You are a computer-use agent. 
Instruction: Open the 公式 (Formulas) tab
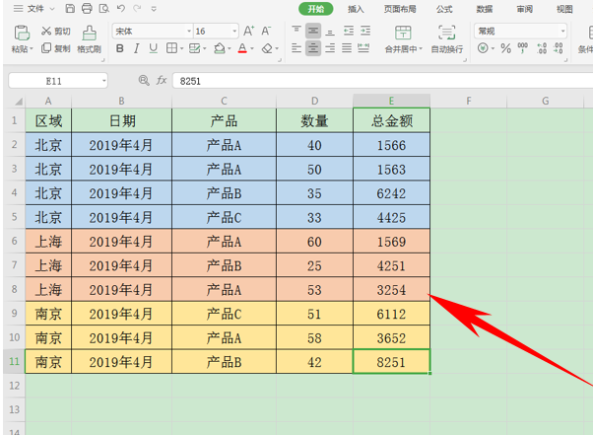pyautogui.click(x=444, y=9)
